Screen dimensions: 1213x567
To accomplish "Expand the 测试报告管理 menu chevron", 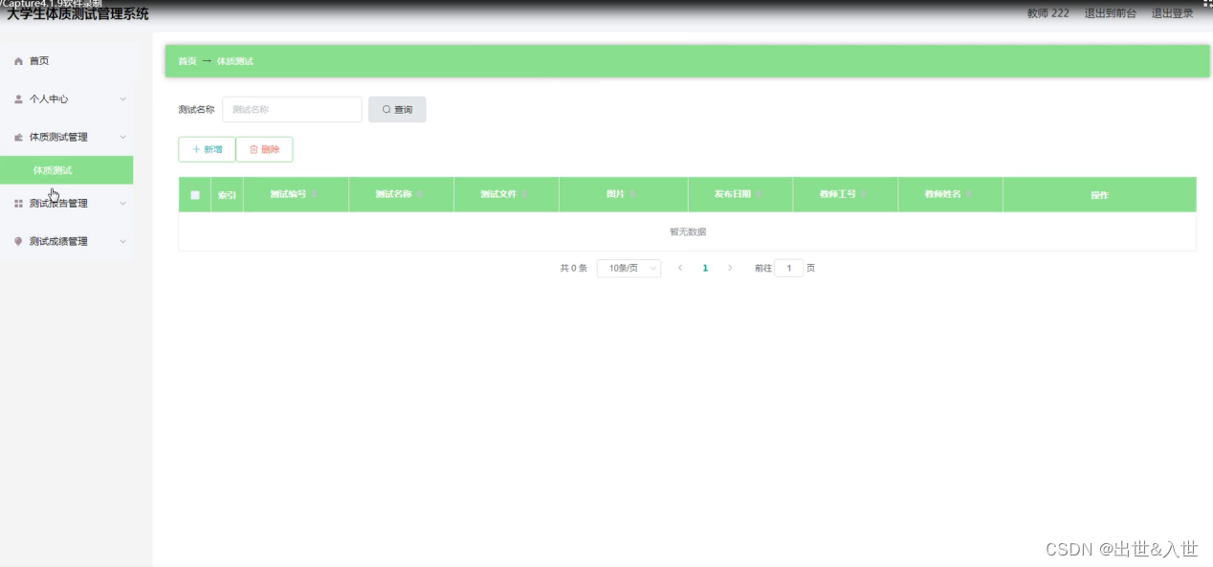I will 122,204.
